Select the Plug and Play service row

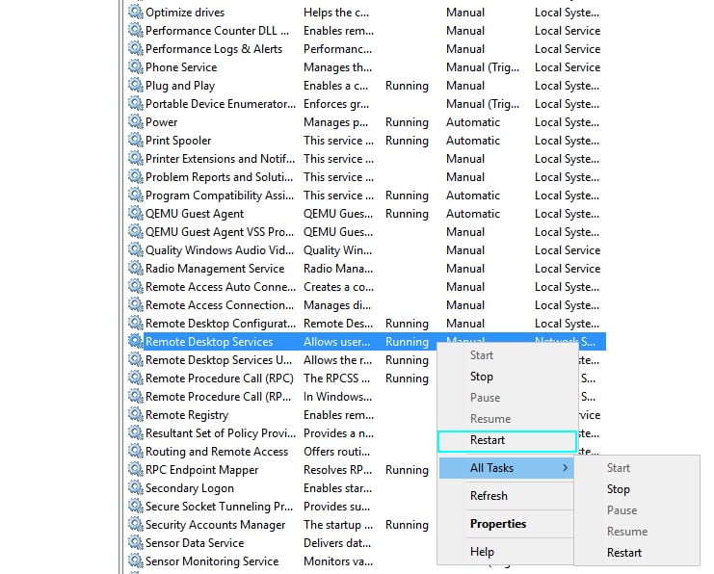click(180, 86)
